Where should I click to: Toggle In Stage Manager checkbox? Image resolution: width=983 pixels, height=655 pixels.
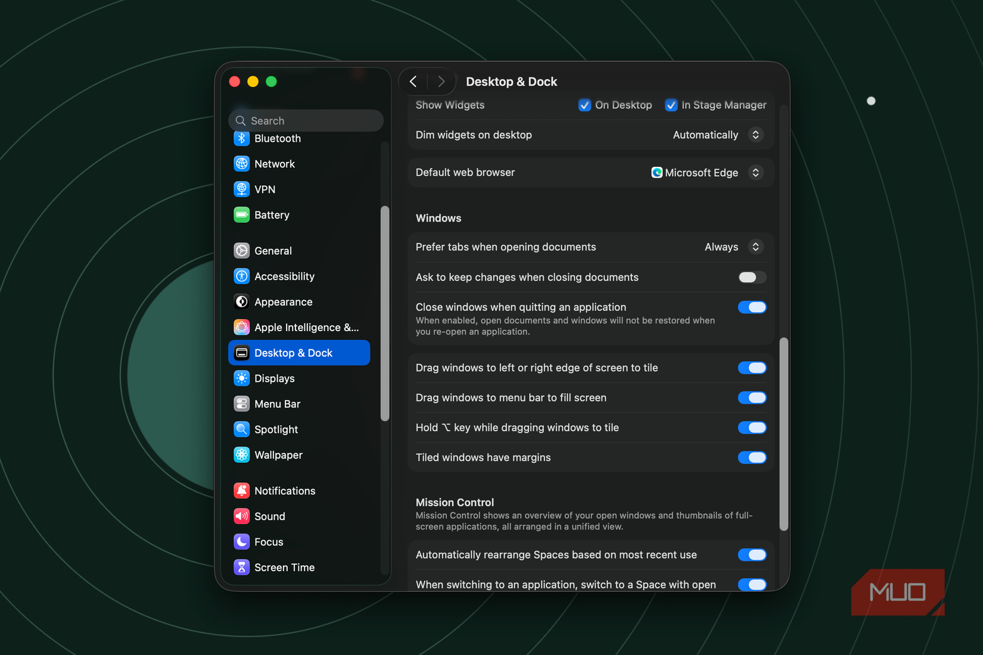tap(671, 105)
